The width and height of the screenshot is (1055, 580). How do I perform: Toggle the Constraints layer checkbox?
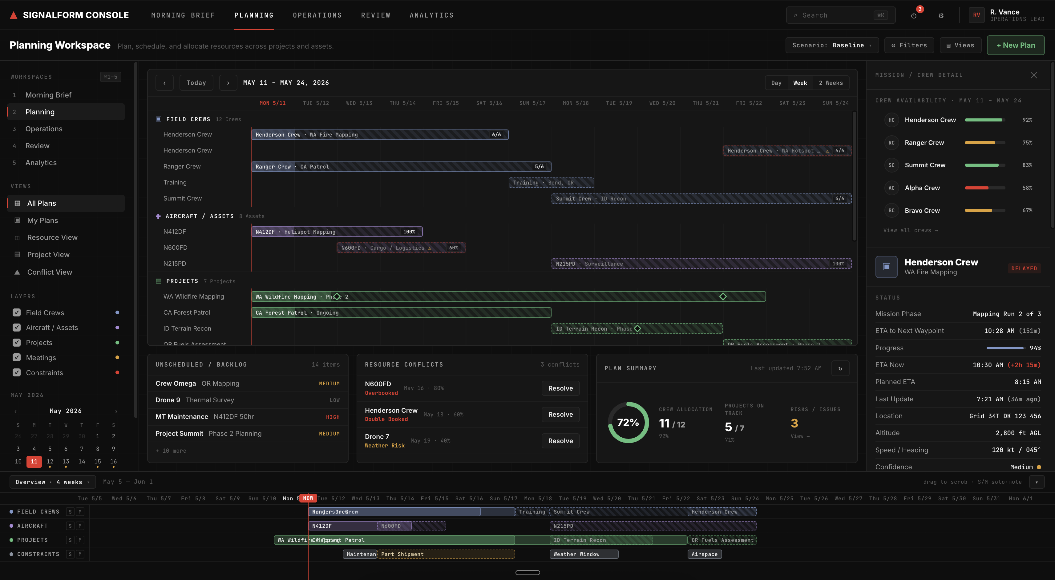(16, 373)
